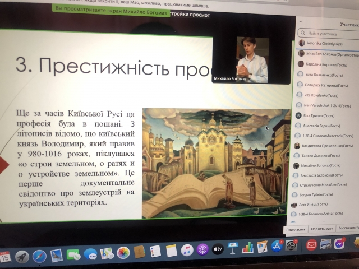Open Preview app in the Dock
Viewport: 359px width, 269px height.
click(x=325, y=244)
